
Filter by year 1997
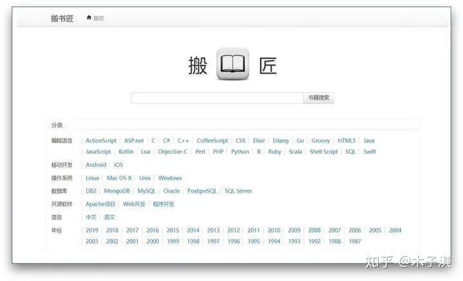(x=213, y=241)
